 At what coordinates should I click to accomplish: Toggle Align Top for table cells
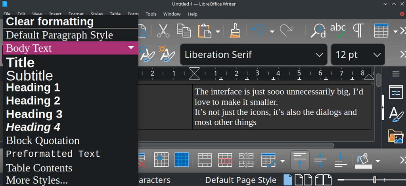pos(300,160)
